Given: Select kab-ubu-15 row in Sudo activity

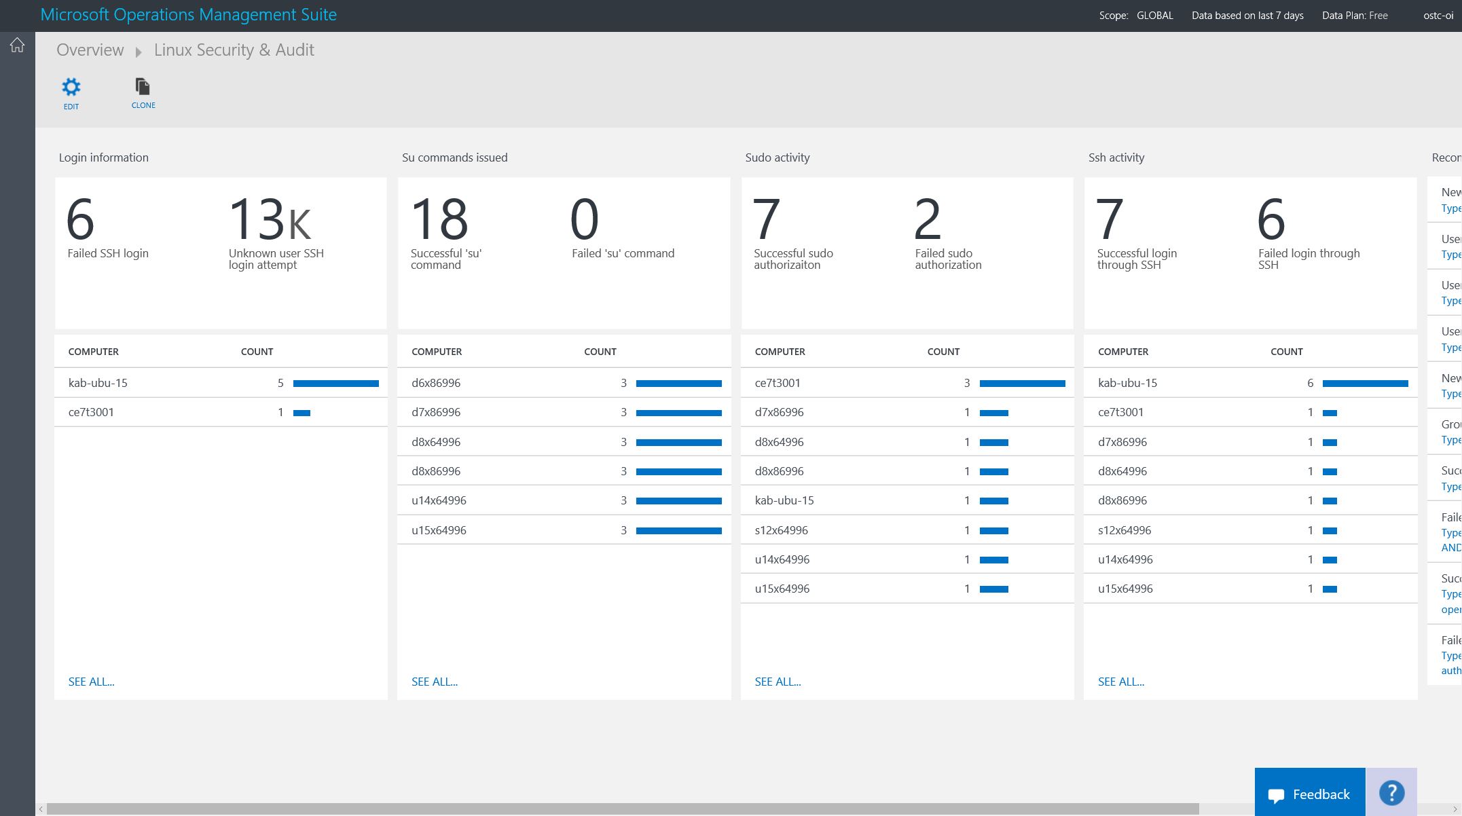Looking at the screenshot, I should 907,500.
